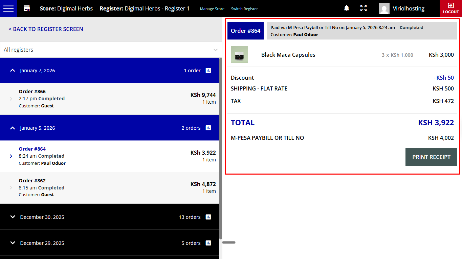
Task: View report icon for January 7, 2026
Action: [208, 71]
